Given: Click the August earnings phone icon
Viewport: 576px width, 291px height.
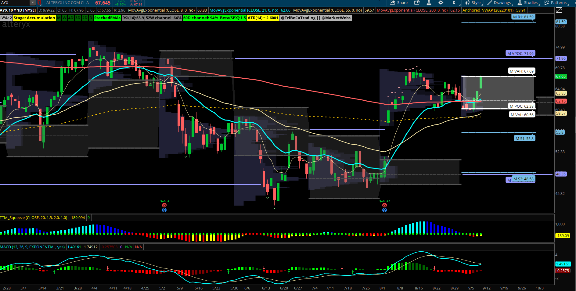Looking at the screenshot, I should tap(384, 205).
